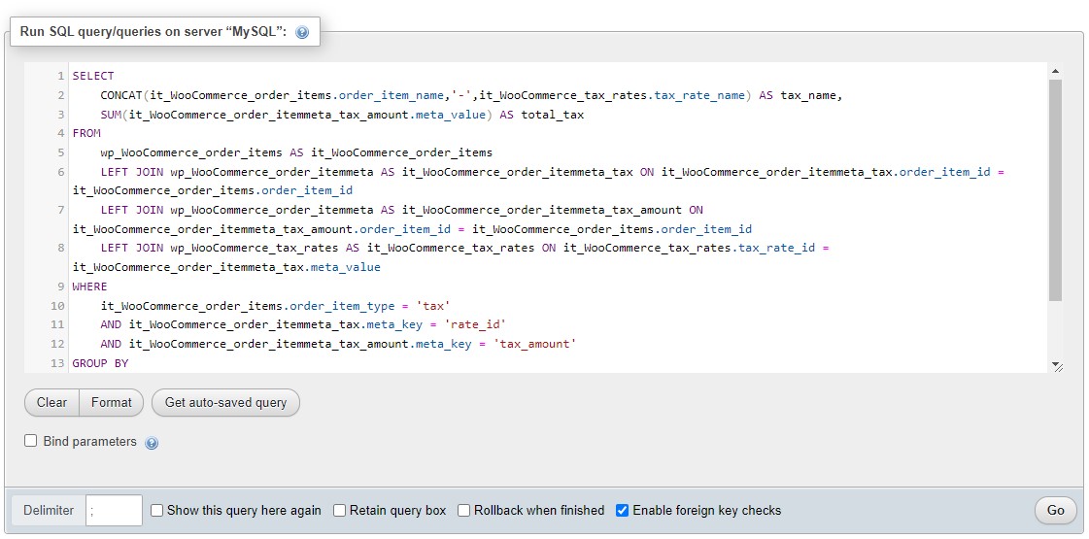Image resolution: width=1089 pixels, height=539 pixels.
Task: Click inside the Delimiter input field
Action: [114, 511]
